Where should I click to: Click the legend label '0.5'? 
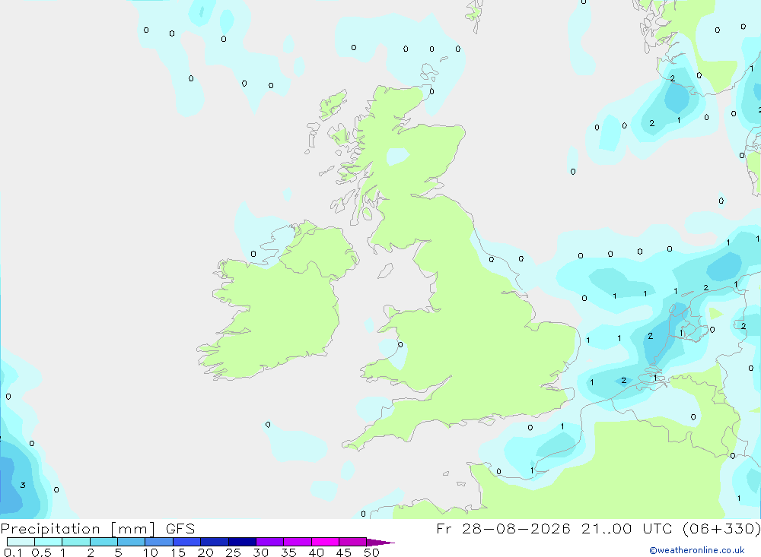pos(41,552)
